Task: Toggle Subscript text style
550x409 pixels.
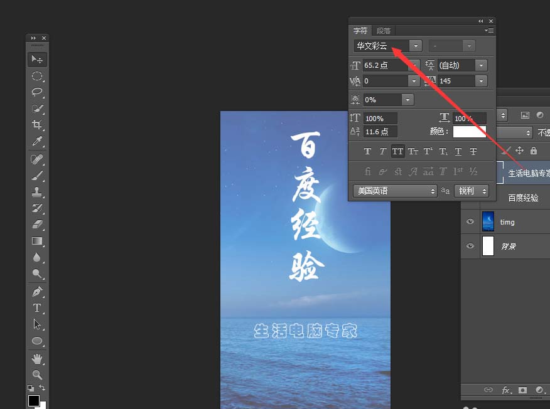Action: 443,151
